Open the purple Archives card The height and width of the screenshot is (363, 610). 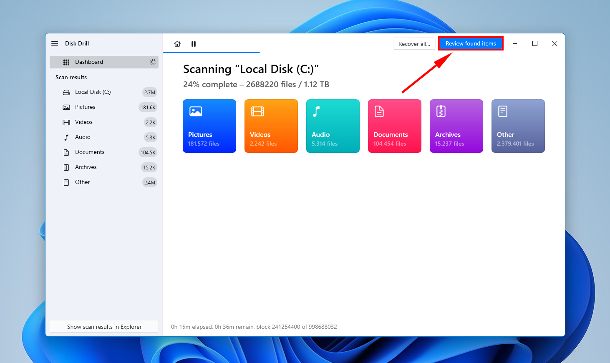tap(456, 126)
